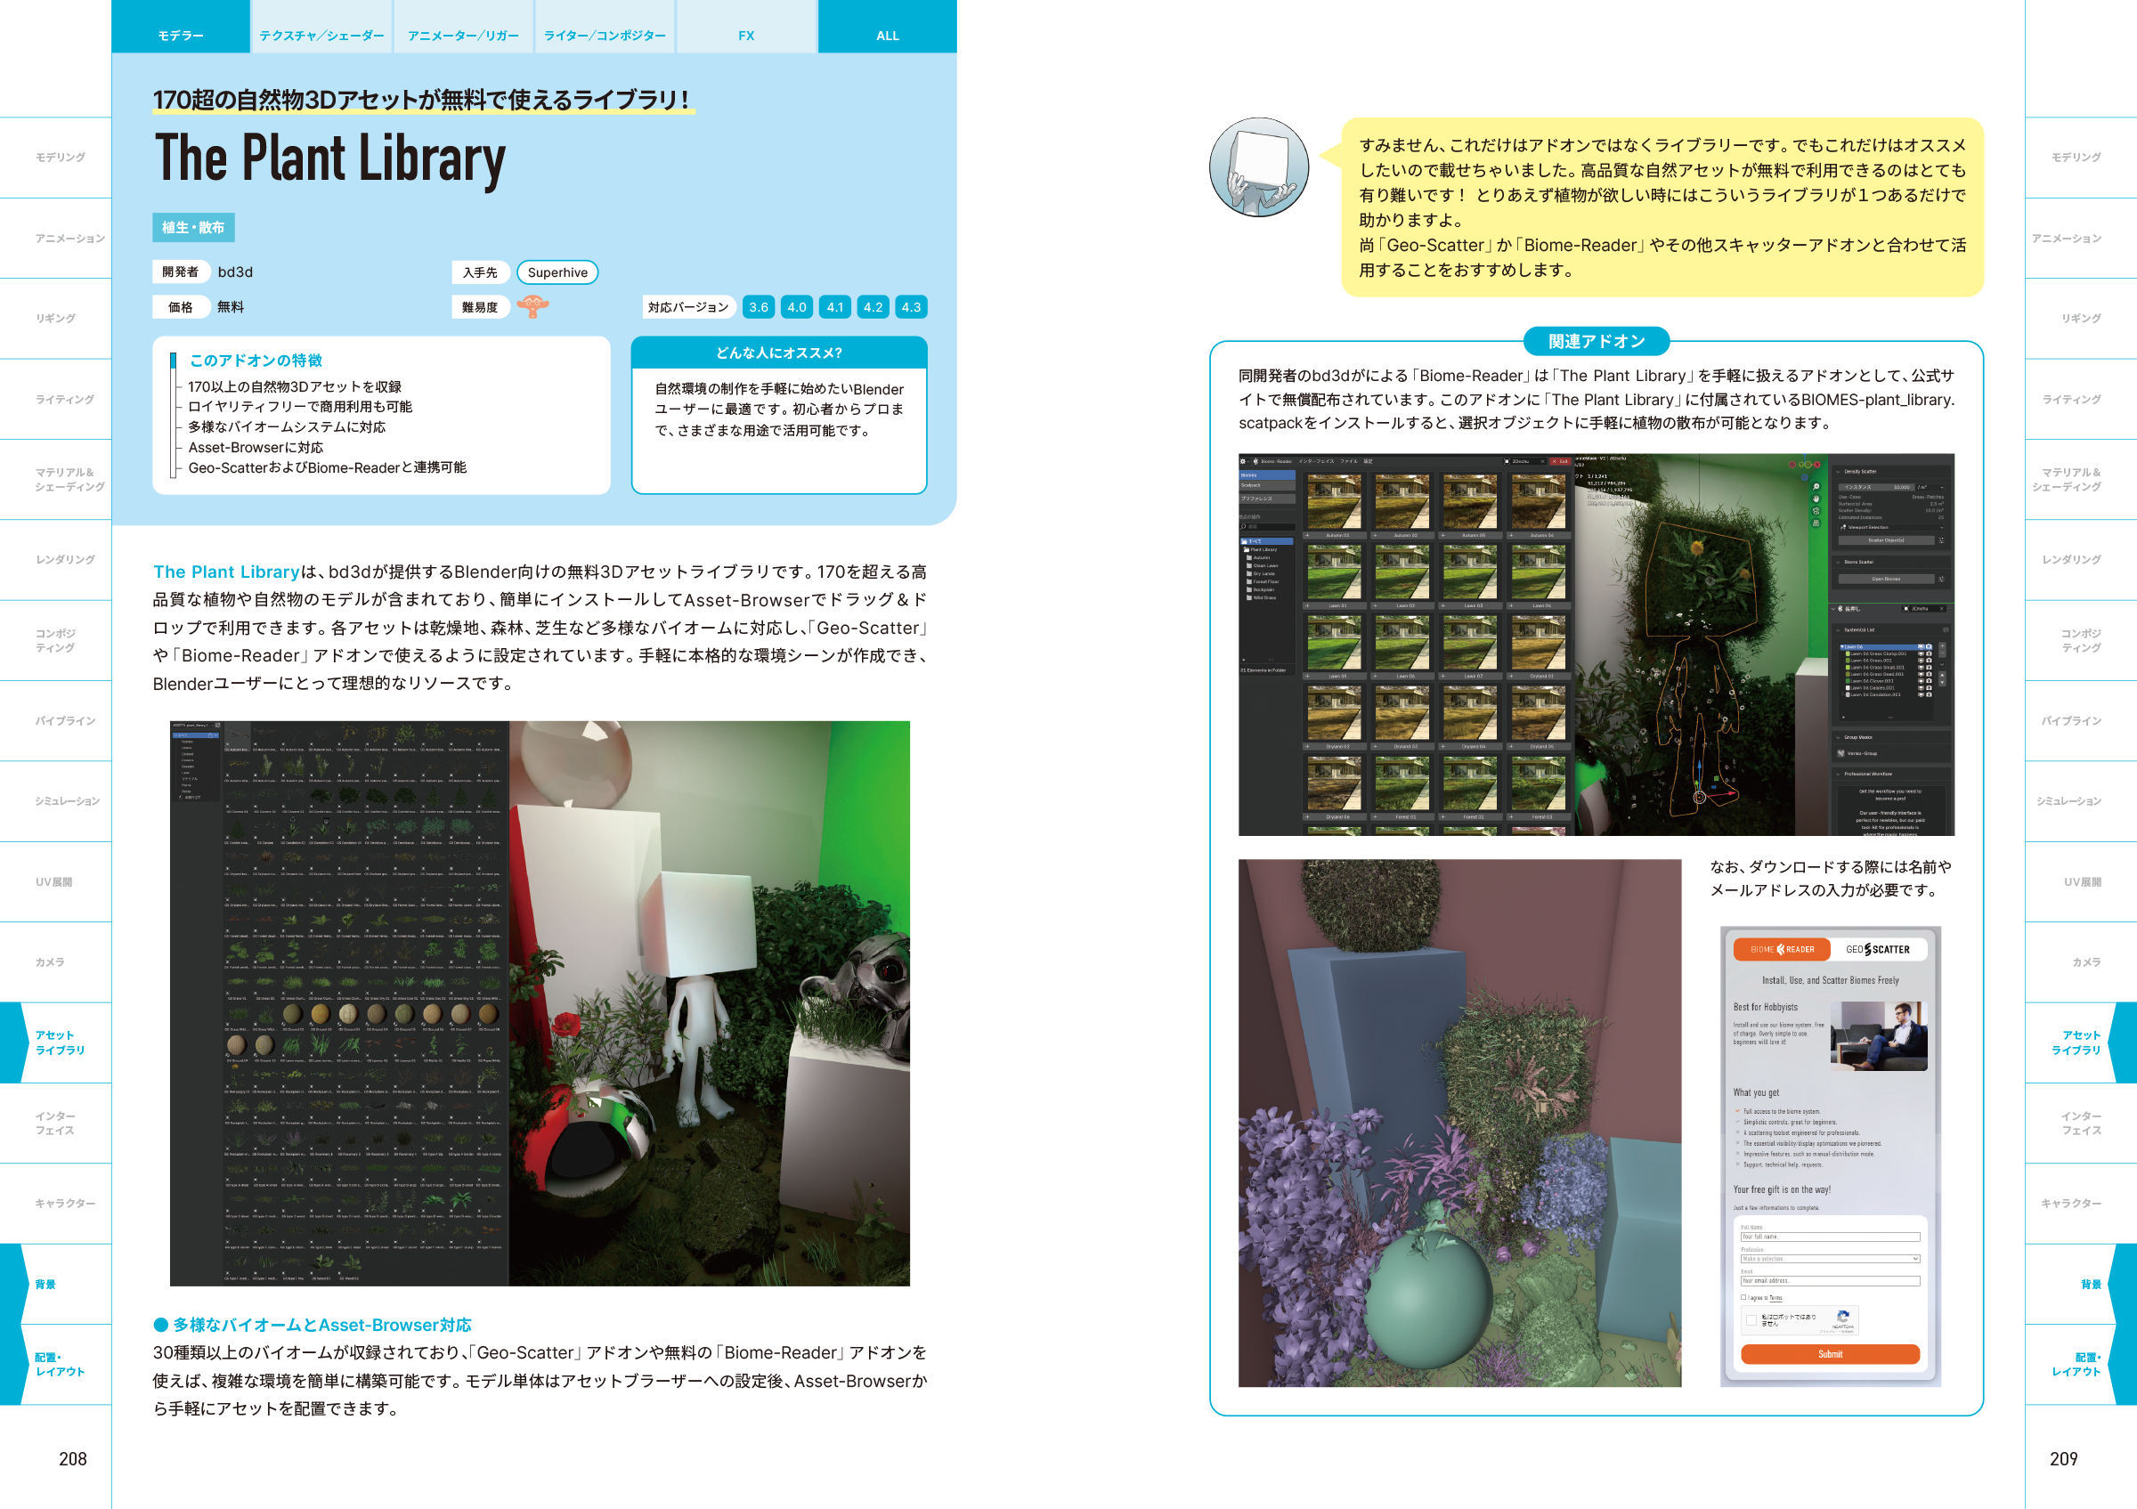
Task: Click the Vertex-Group mask icon
Action: [1841, 753]
